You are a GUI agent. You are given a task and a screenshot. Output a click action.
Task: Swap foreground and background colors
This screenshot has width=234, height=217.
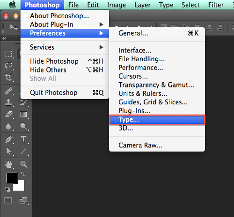coord(23,174)
